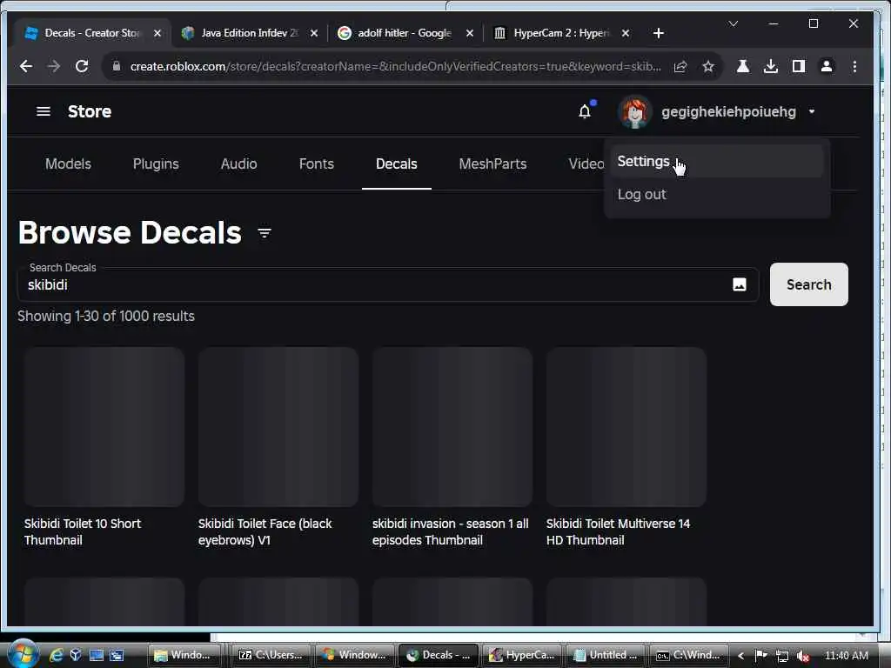This screenshot has width=891, height=668.
Task: Toggle the browser side panel icon
Action: (799, 66)
